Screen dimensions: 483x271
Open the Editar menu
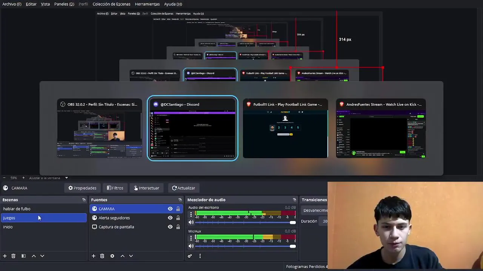point(31,4)
